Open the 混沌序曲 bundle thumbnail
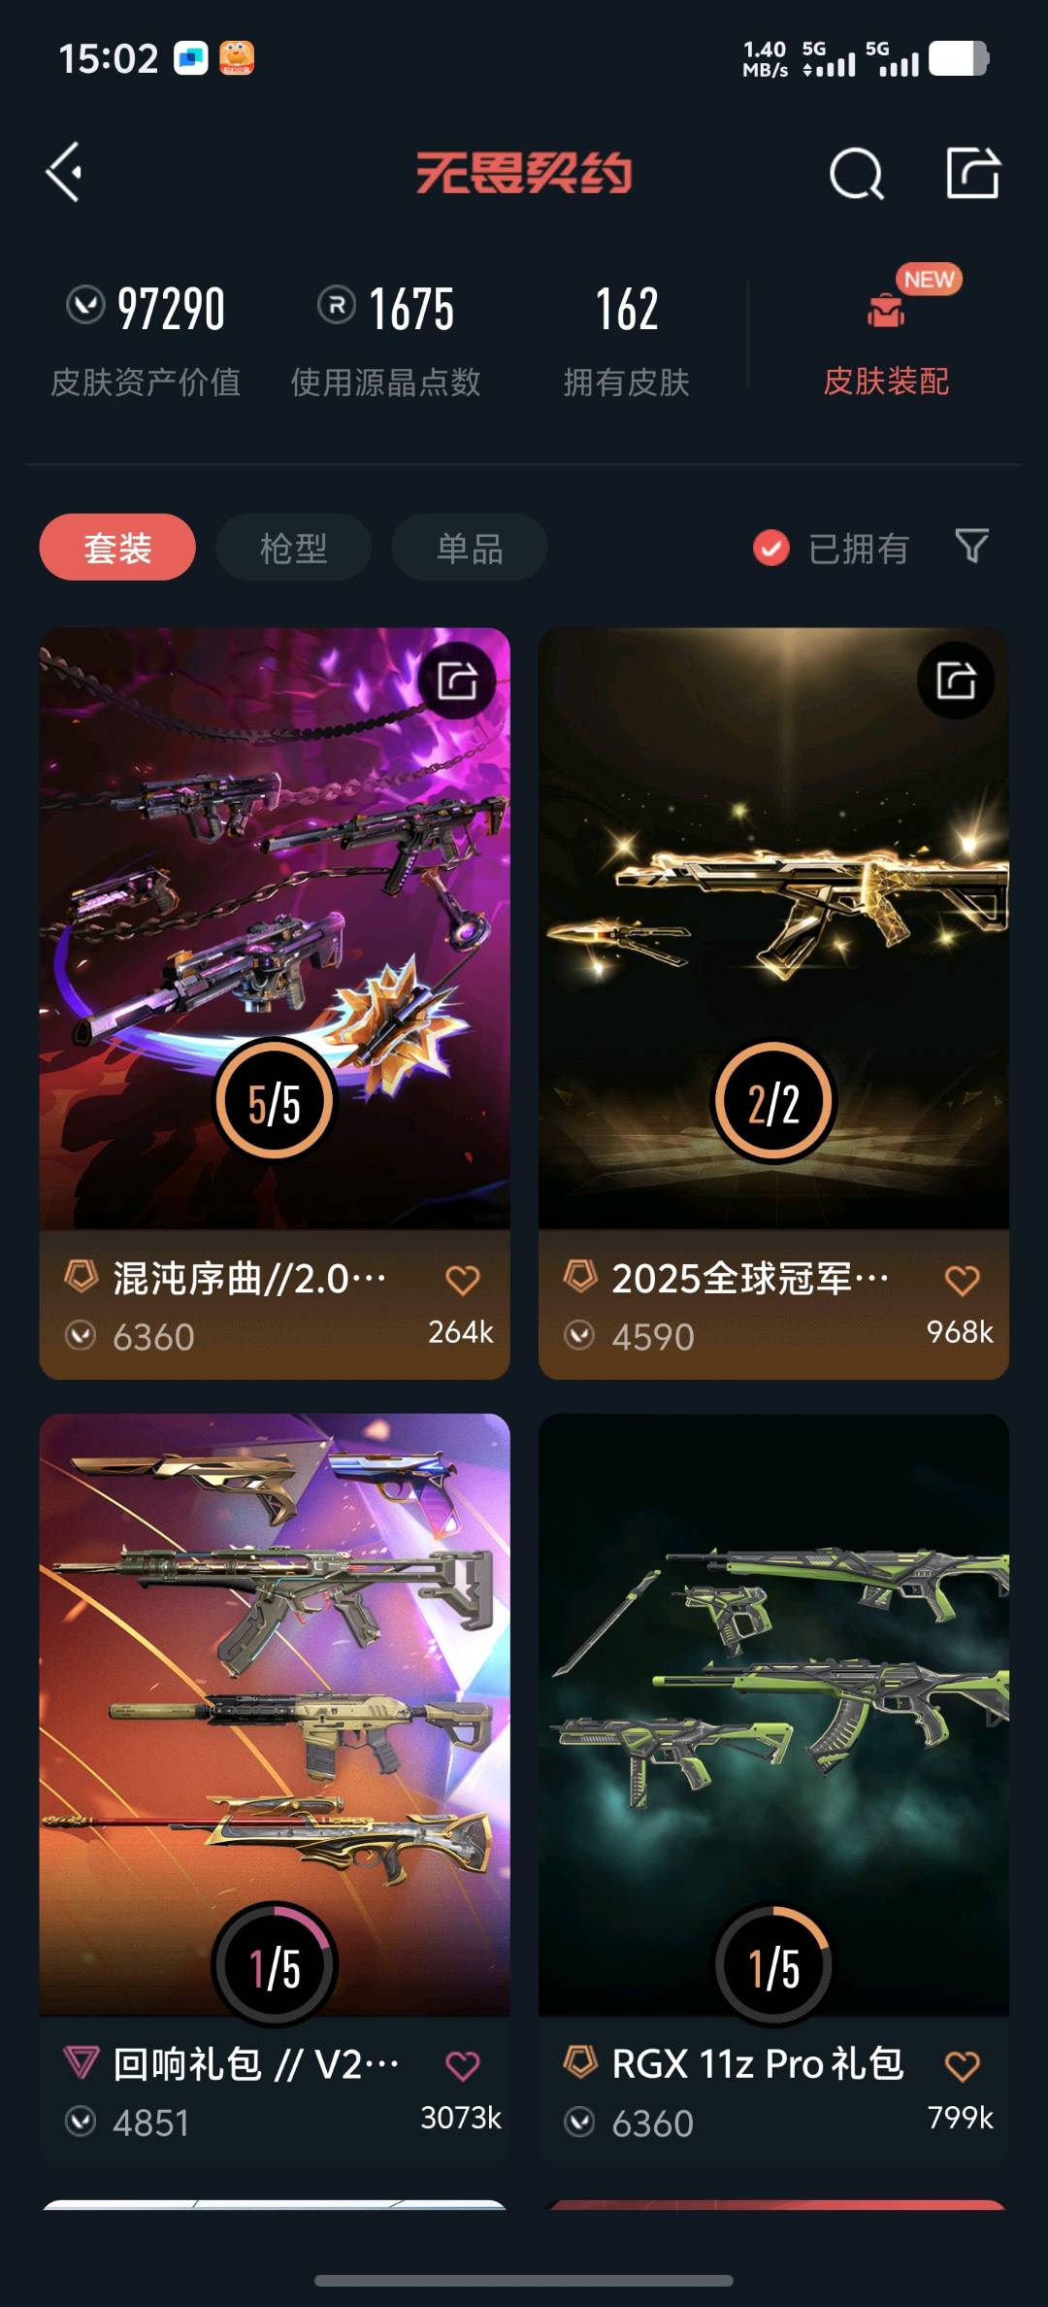Screen dimensions: 1048x2307 [x=275, y=928]
